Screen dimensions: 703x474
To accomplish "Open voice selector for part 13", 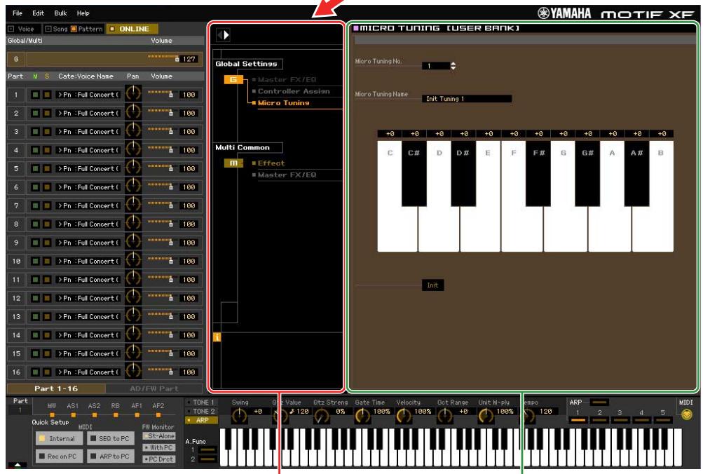I will pyautogui.click(x=88, y=317).
